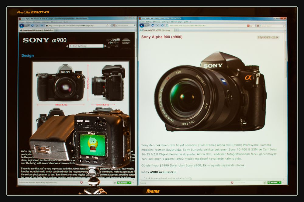Go to previous review page with left arrow
304x202 pixels.
click(x=67, y=46)
